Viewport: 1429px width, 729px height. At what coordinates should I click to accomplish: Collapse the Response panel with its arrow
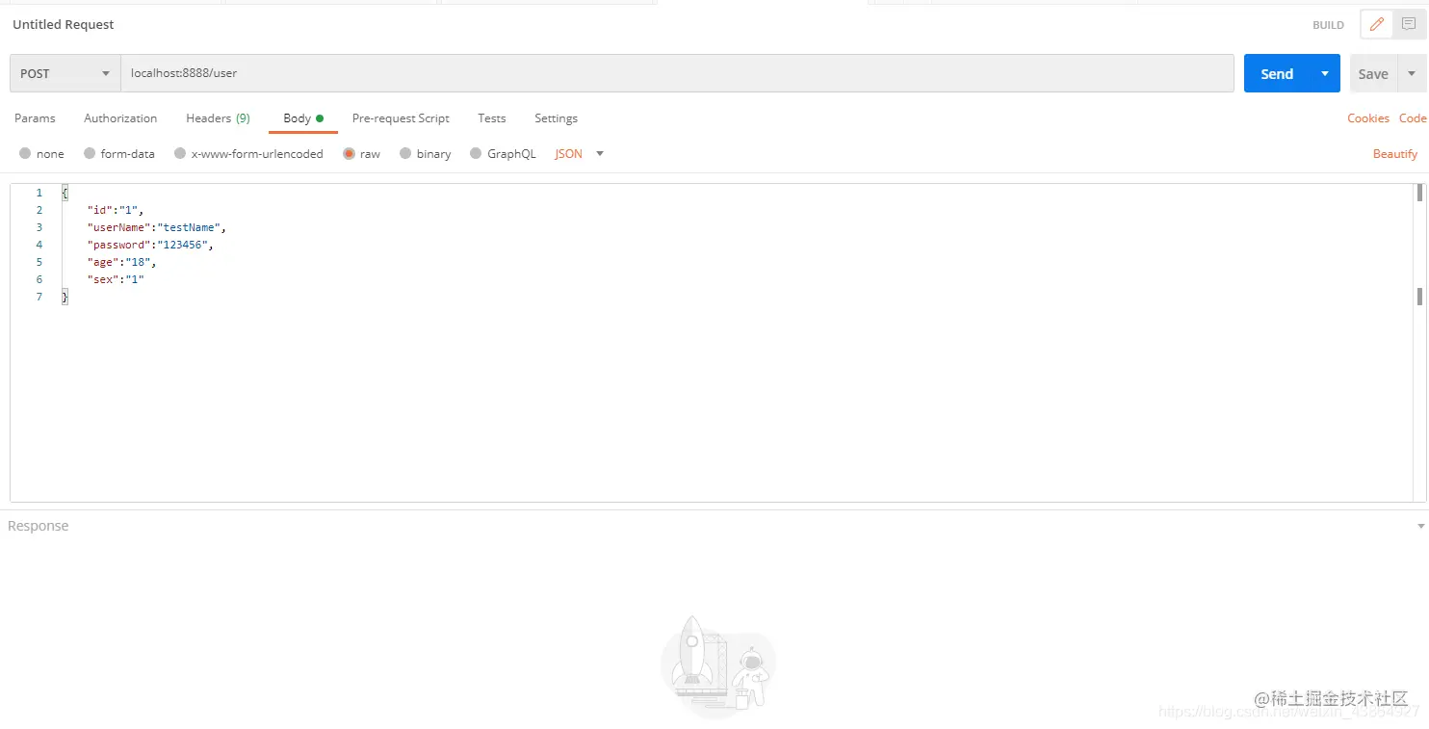1420,527
